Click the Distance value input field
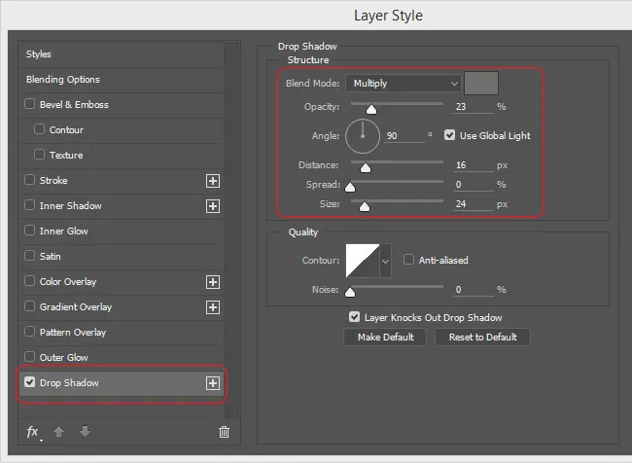Screen dimensions: 632x463 pyautogui.click(x=472, y=166)
